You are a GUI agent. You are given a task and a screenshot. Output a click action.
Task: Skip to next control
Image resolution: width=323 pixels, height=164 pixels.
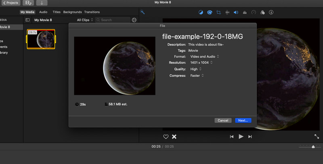(250, 137)
